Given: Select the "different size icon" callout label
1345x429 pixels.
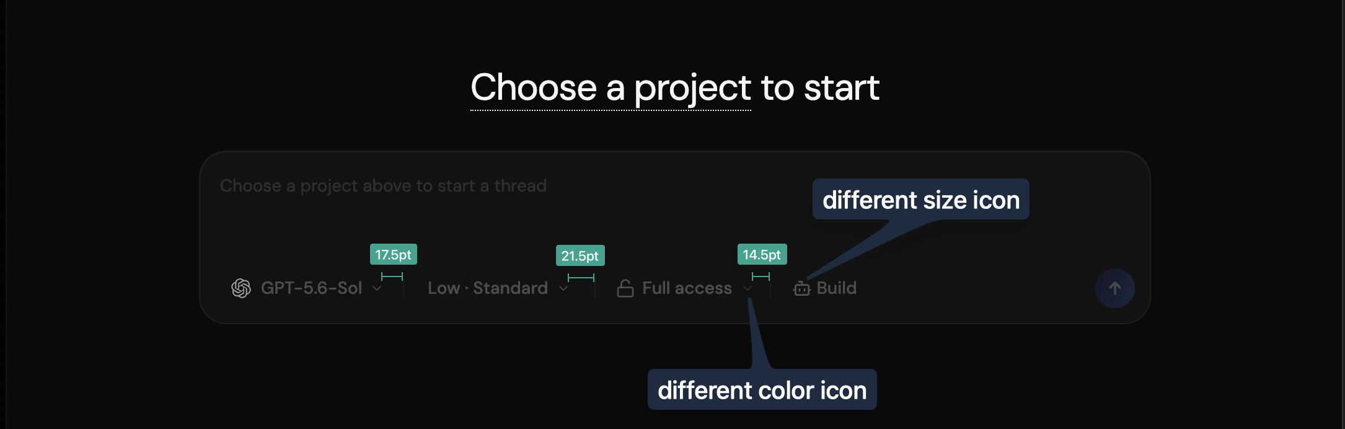Looking at the screenshot, I should tap(921, 200).
